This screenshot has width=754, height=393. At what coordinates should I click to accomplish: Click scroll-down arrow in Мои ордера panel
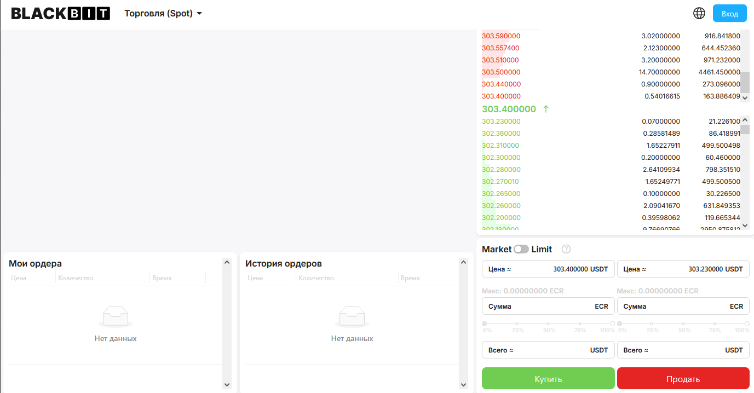(x=227, y=385)
